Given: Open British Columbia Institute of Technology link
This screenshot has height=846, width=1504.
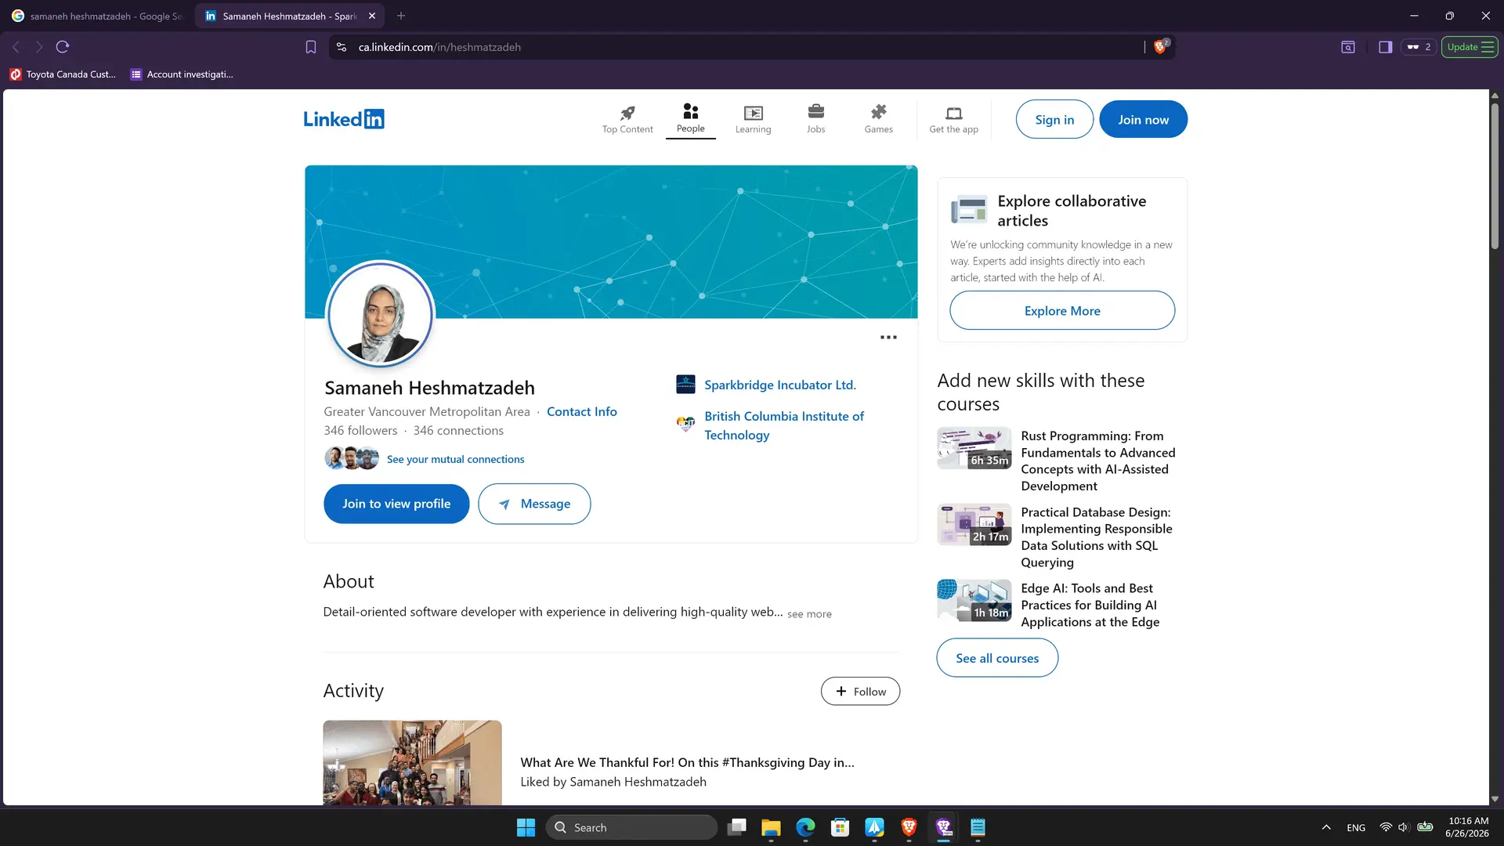Looking at the screenshot, I should point(783,425).
